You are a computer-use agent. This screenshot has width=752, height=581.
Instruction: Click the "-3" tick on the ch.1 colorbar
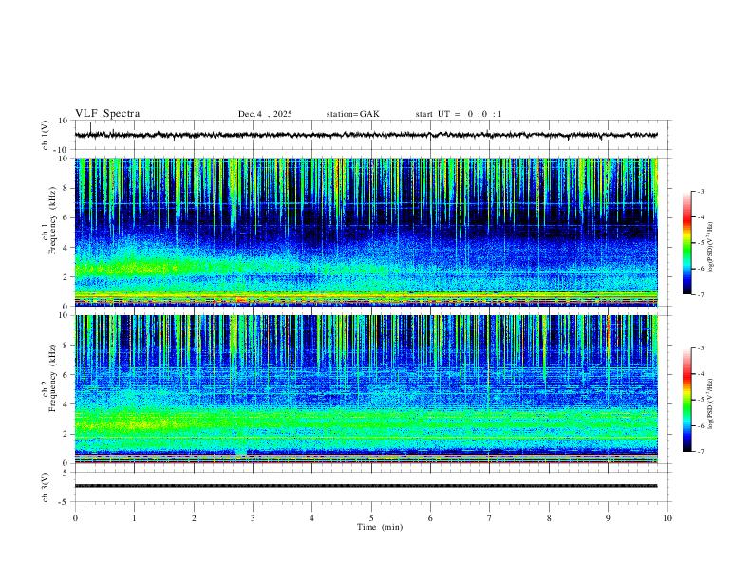coord(700,191)
